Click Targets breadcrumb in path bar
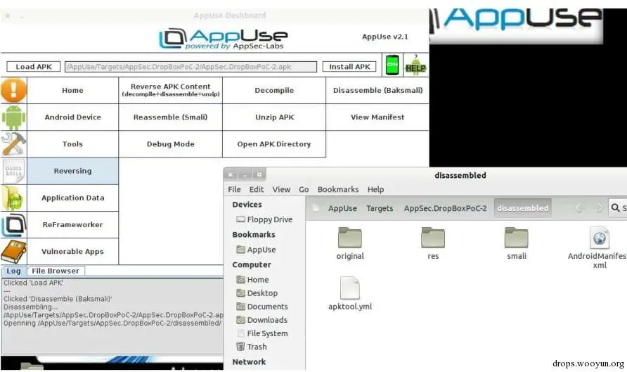This screenshot has width=627, height=372. (x=380, y=208)
